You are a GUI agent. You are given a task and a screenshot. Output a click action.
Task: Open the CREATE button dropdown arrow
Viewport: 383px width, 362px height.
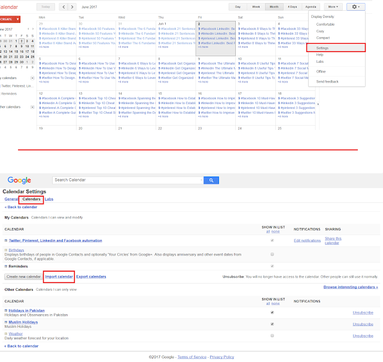click(x=17, y=19)
